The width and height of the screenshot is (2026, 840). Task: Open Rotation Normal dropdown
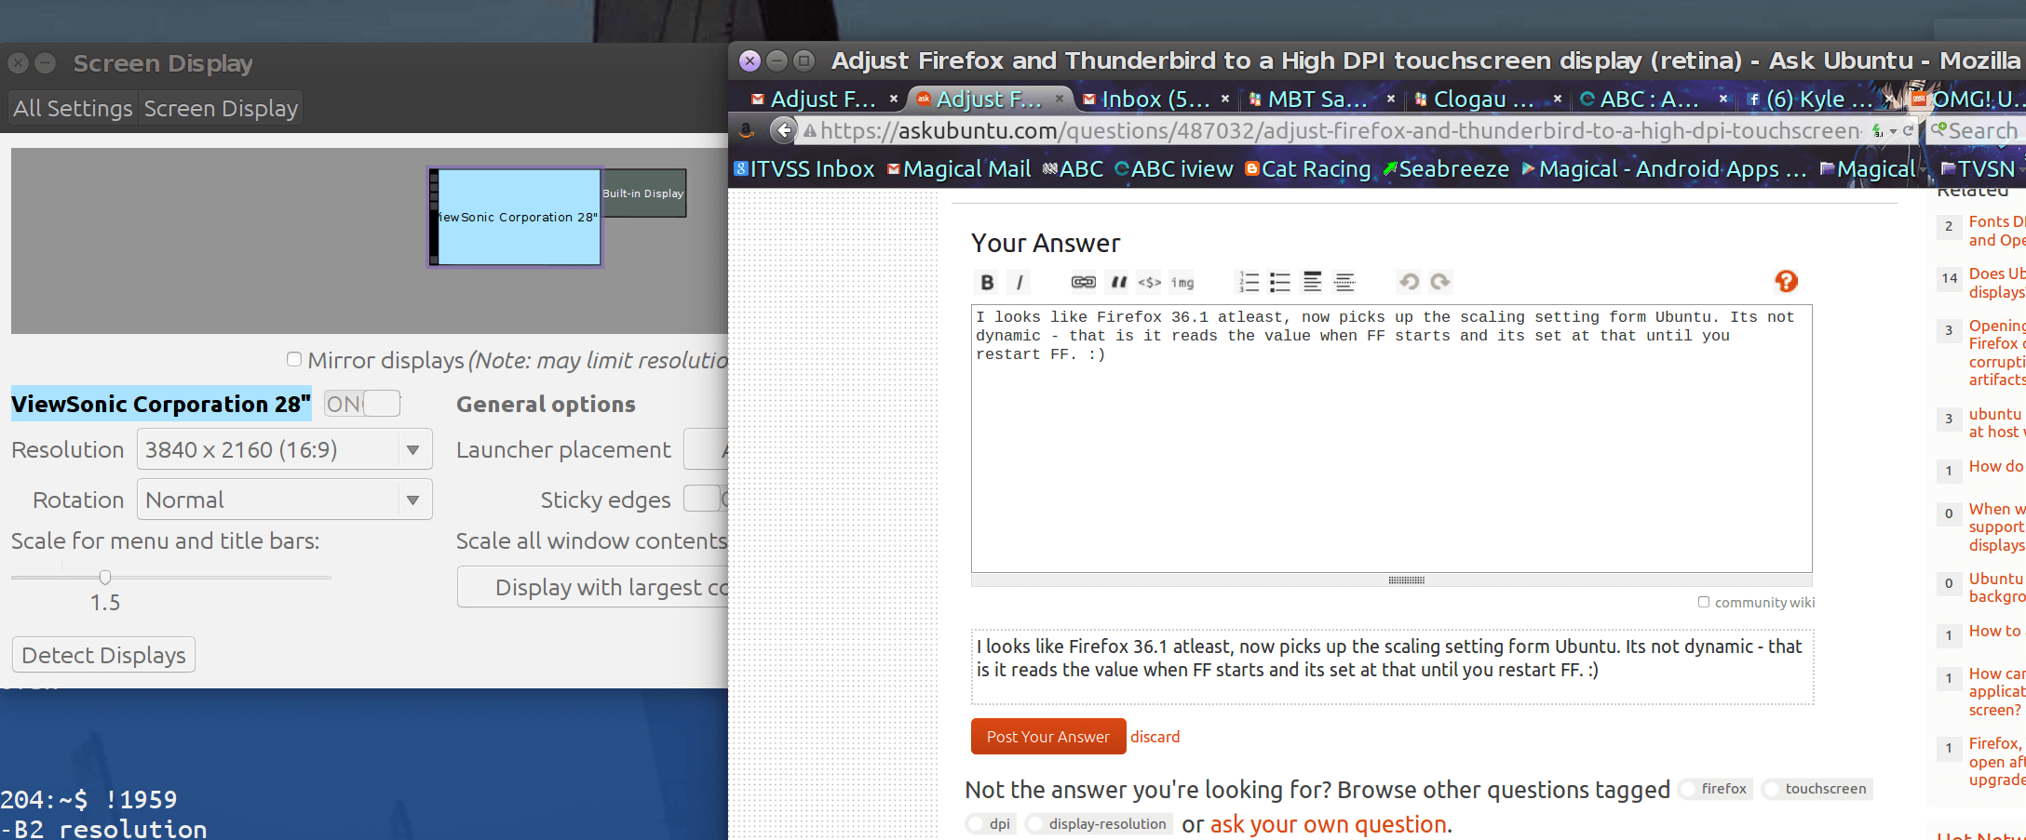tap(285, 500)
